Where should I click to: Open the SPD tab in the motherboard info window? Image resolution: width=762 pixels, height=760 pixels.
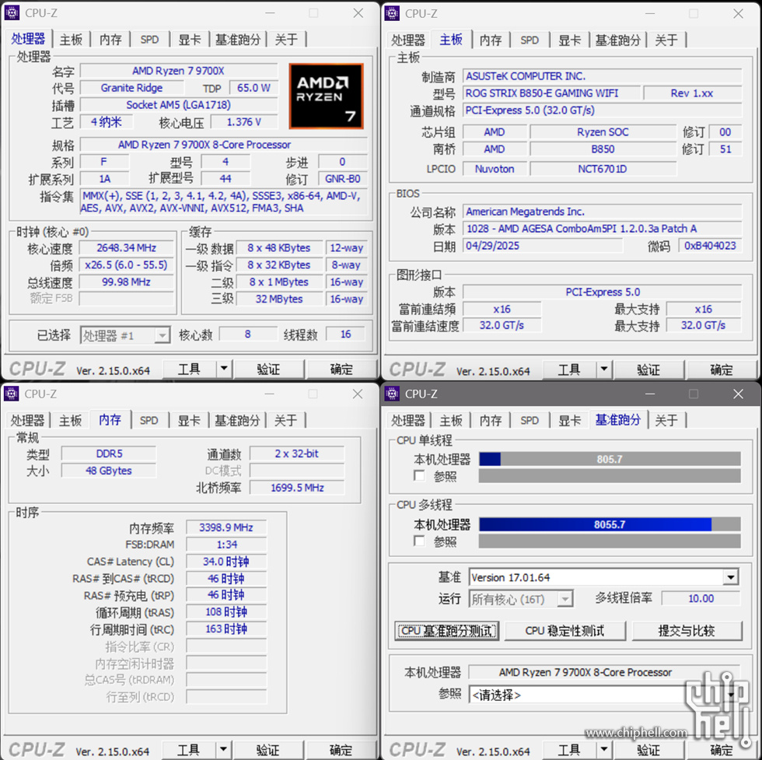click(x=530, y=40)
